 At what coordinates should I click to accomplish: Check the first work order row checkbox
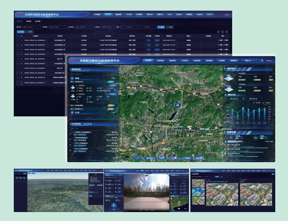click(x=18, y=40)
